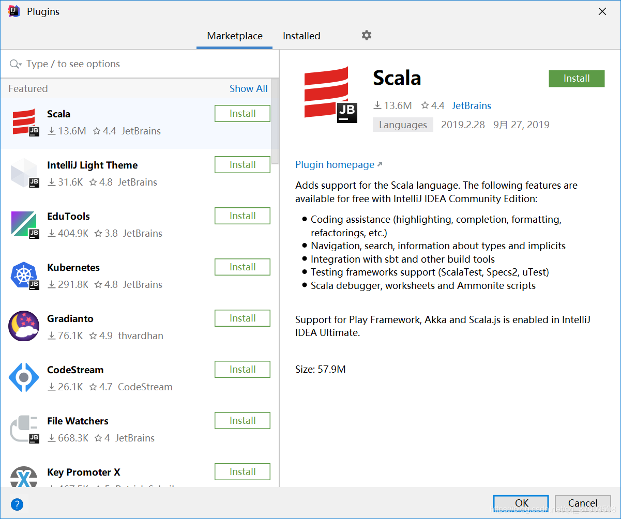Click 291.8K downloads under Kubernetes

point(68,284)
